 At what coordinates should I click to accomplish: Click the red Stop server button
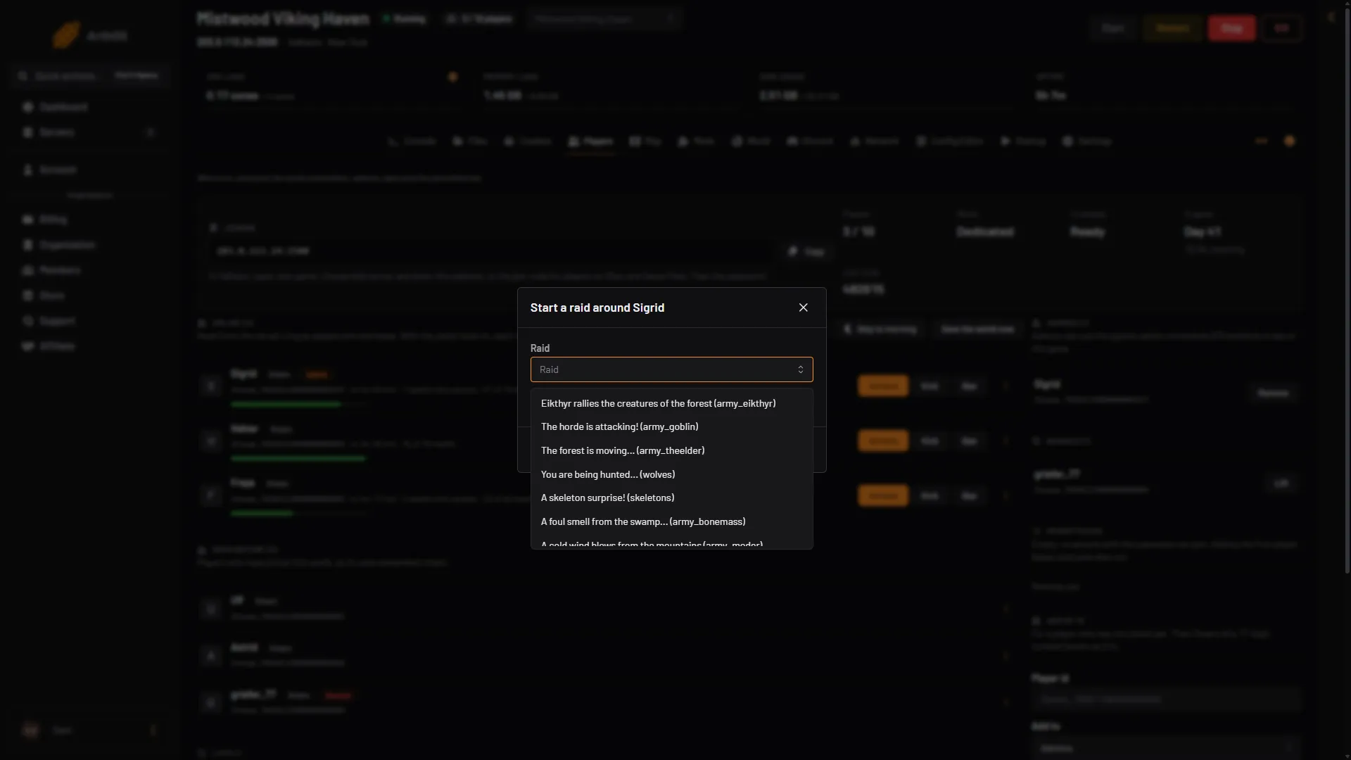click(x=1231, y=28)
